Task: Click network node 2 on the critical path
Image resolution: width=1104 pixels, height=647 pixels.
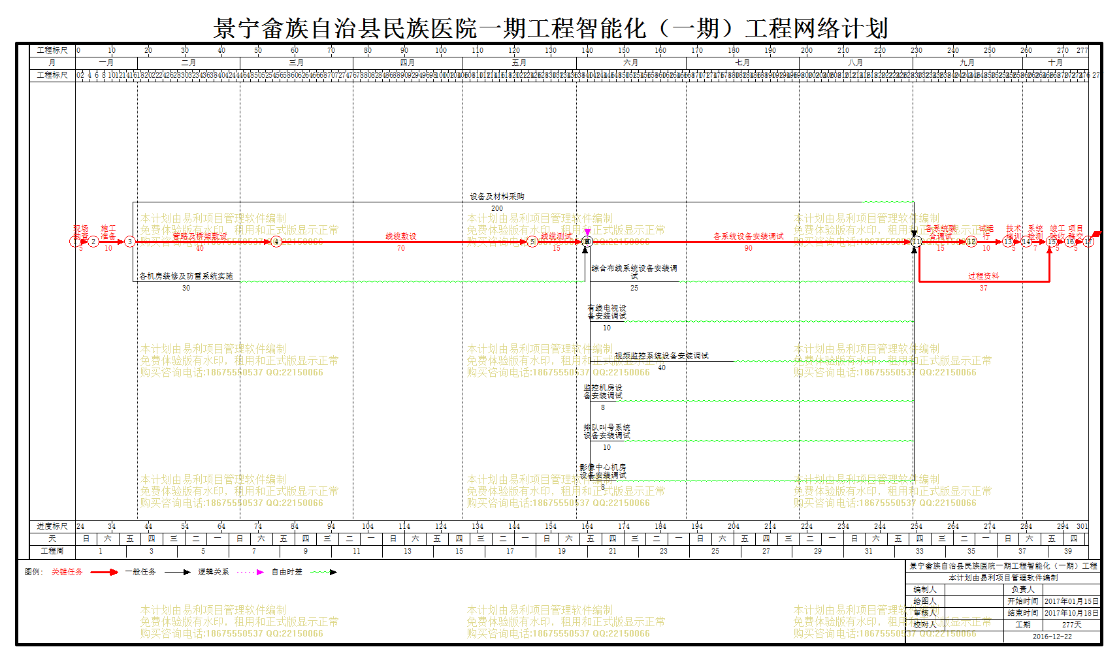Action: 93,242
